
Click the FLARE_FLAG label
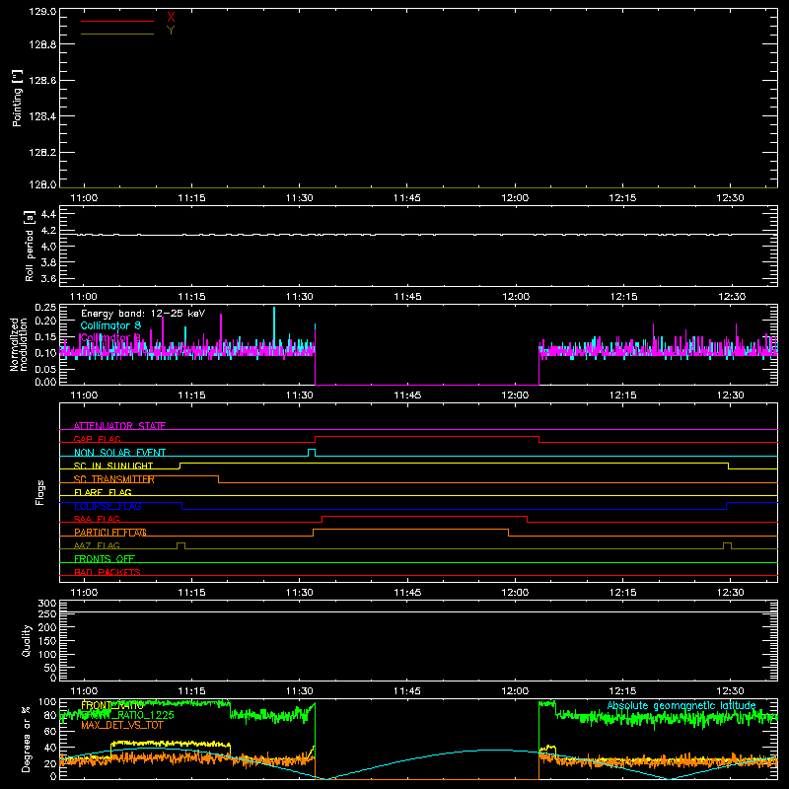click(103, 492)
